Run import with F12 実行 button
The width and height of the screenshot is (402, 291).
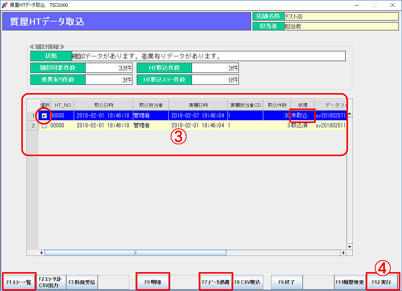pyautogui.click(x=382, y=282)
